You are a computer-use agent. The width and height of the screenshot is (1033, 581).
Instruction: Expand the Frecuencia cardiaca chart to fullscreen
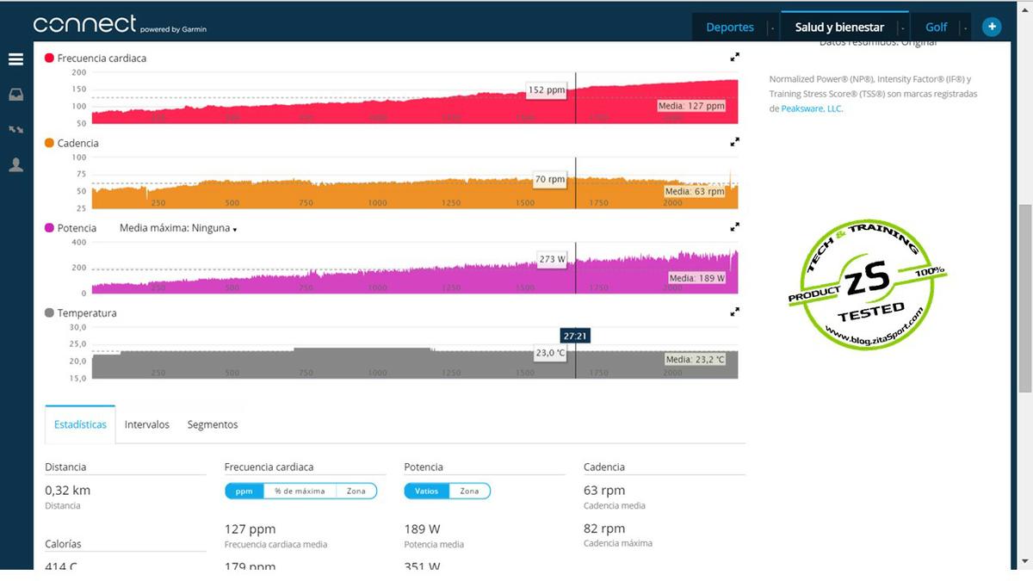pos(734,58)
